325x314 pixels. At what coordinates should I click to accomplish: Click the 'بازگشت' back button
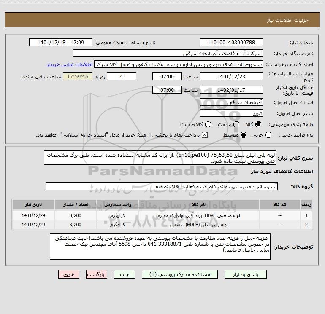click(97, 274)
